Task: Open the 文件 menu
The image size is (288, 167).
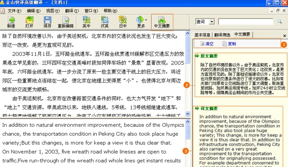Action: pyautogui.click(x=14, y=11)
